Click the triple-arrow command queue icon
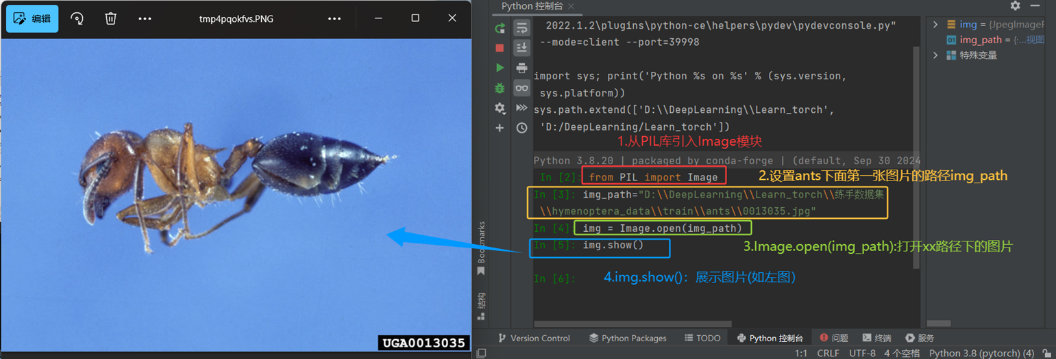1056x359 pixels. [521, 108]
